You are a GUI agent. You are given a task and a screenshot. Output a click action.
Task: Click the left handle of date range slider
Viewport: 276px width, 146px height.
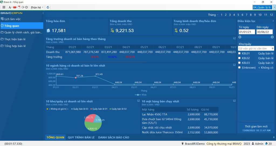240,37
